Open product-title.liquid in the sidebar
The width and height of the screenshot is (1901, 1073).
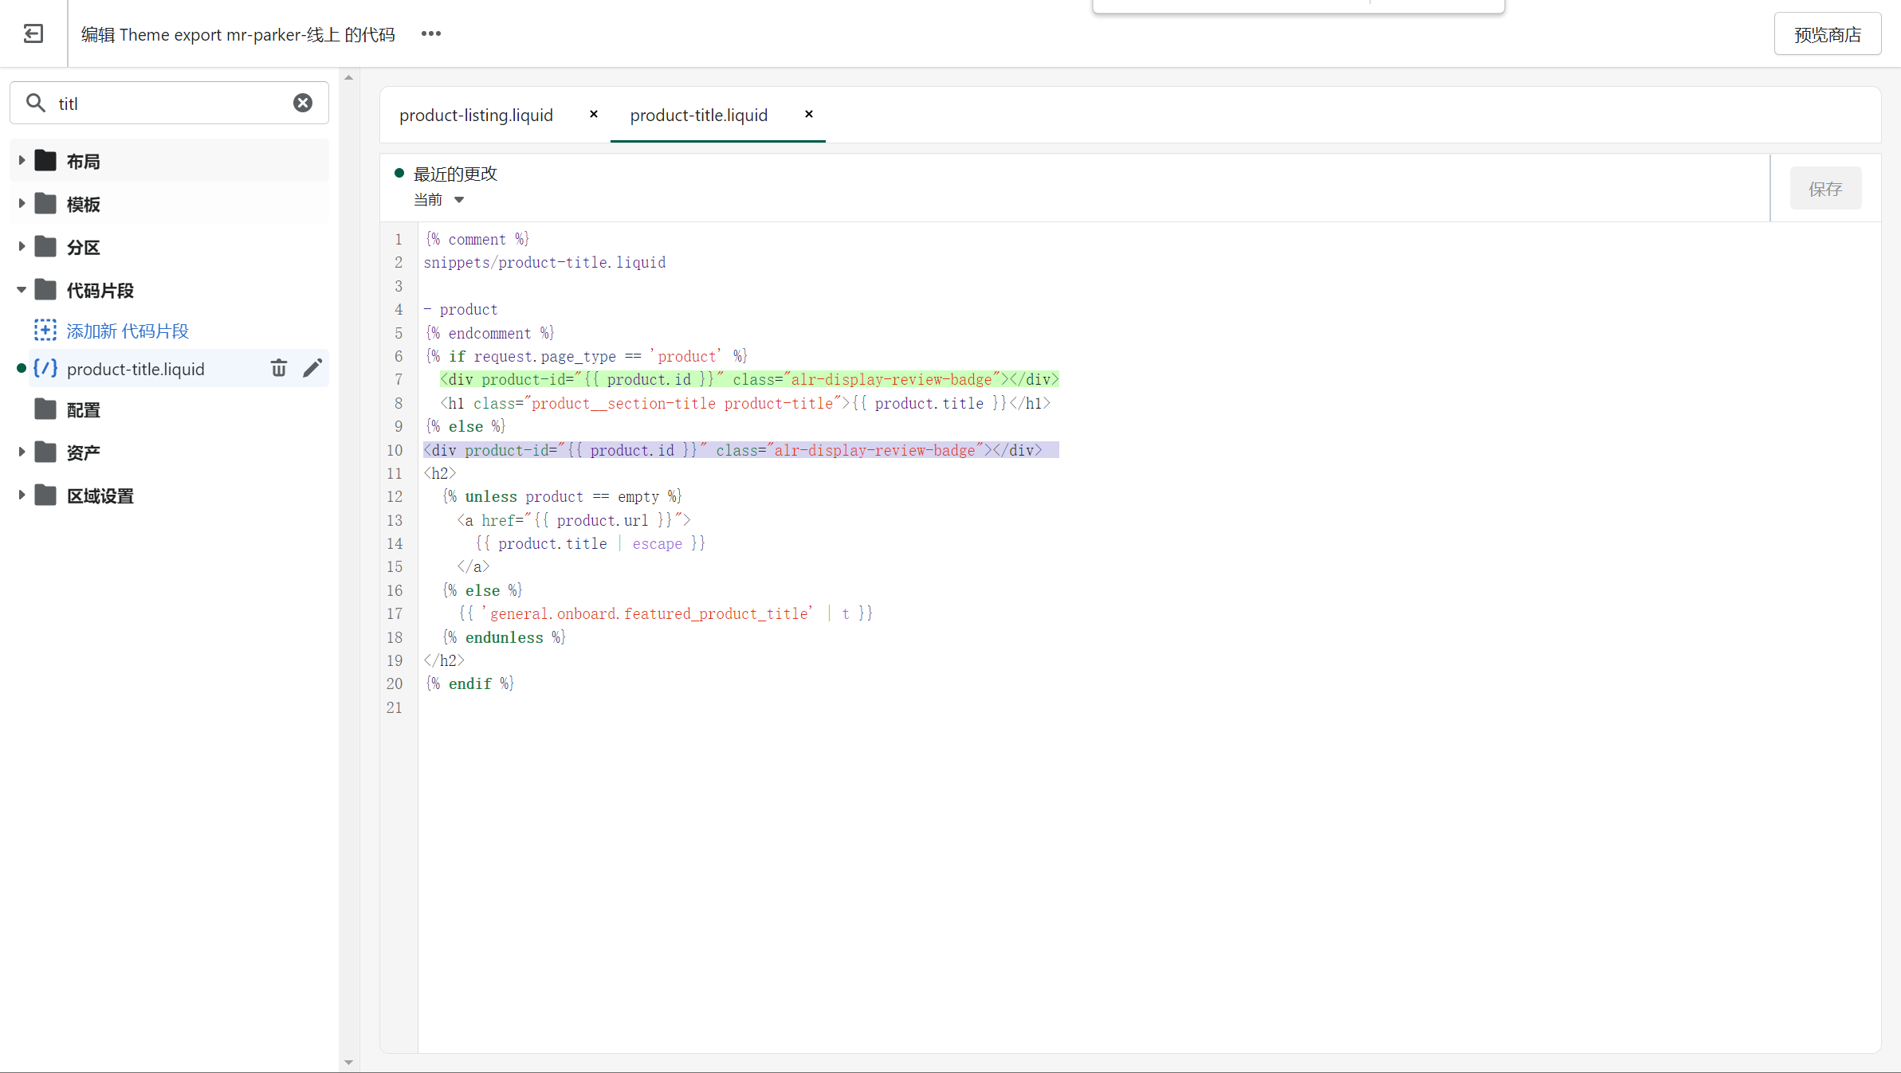coord(136,369)
